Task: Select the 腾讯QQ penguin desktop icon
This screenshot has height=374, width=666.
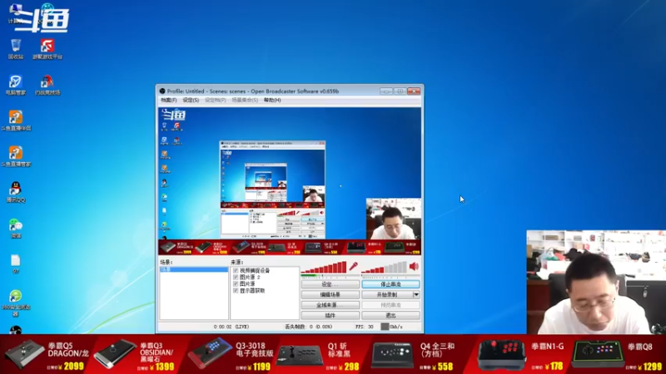Action: click(x=16, y=192)
